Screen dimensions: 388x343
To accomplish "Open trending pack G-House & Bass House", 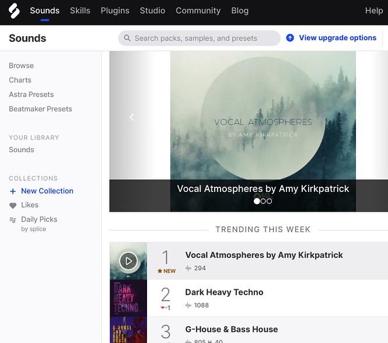I will pos(232,329).
